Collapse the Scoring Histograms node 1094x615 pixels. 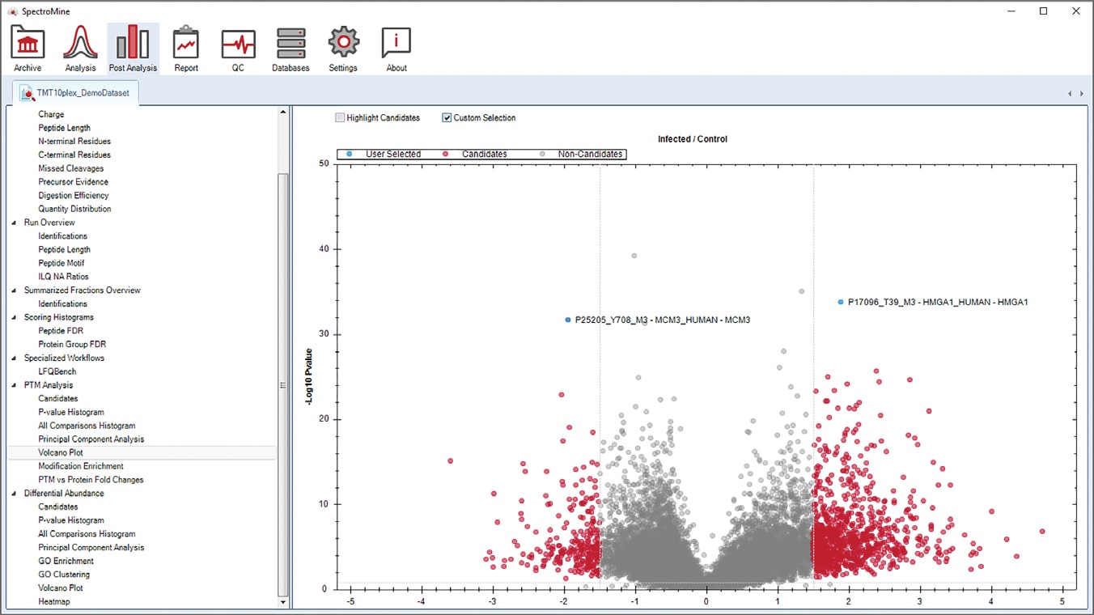point(14,317)
